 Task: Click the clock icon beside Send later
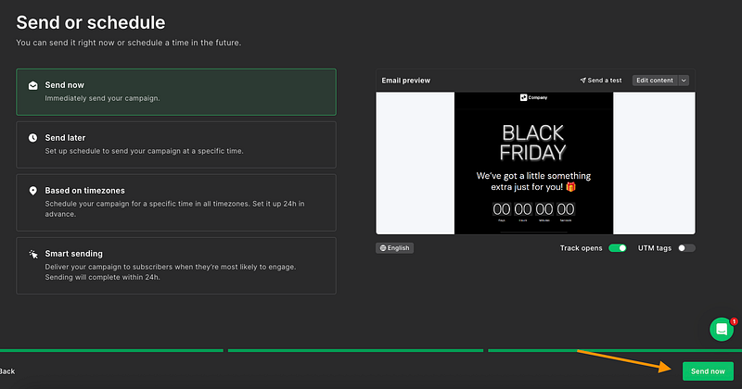(x=32, y=138)
